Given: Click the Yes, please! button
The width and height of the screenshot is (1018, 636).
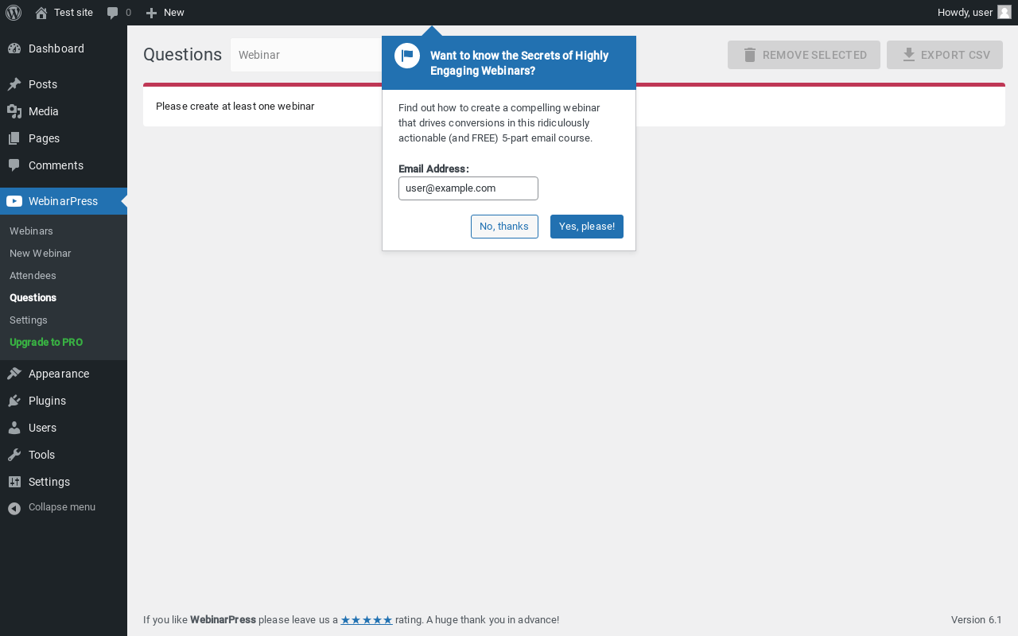Looking at the screenshot, I should coord(587,227).
